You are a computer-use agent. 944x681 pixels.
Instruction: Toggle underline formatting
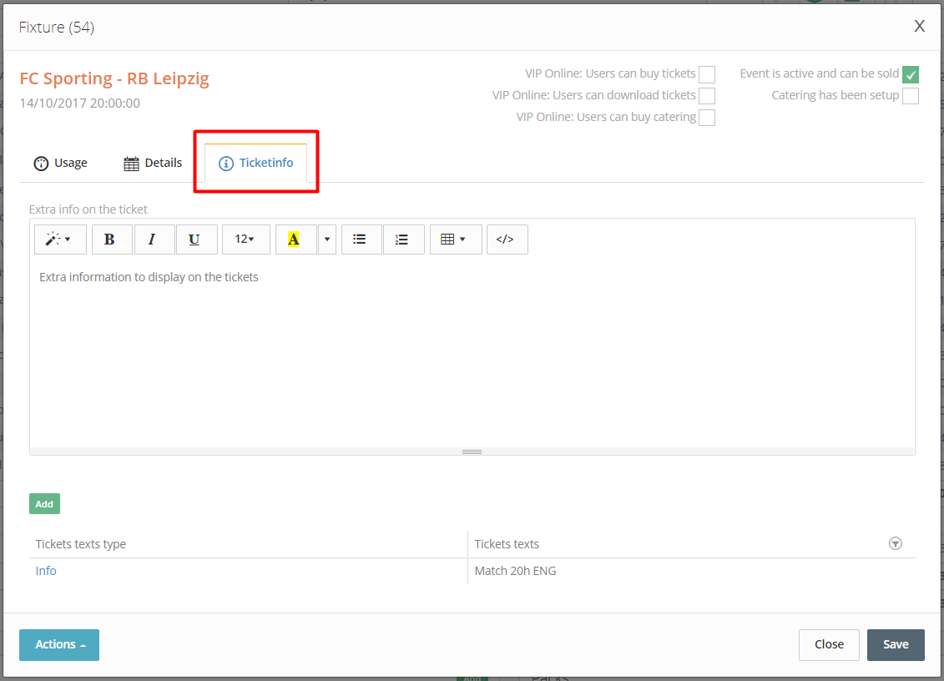tap(197, 240)
